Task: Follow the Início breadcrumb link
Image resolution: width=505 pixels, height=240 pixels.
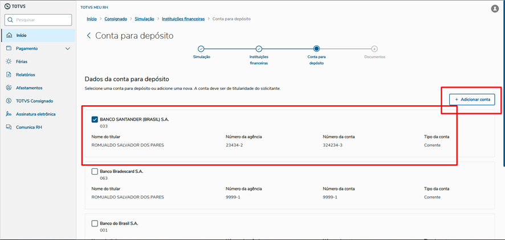Action: pos(91,19)
